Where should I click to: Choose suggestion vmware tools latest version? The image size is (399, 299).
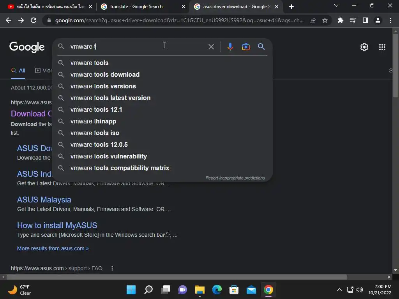pyautogui.click(x=162, y=98)
